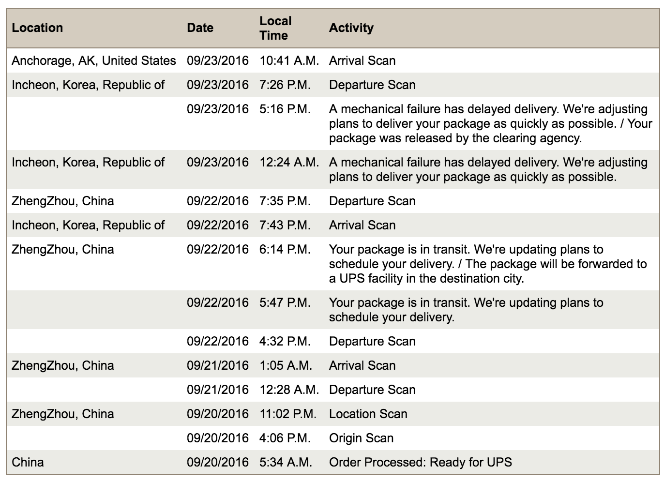This screenshot has width=664, height=482.
Task: Select the 7:43 P.M. time entry
Action: (285, 225)
